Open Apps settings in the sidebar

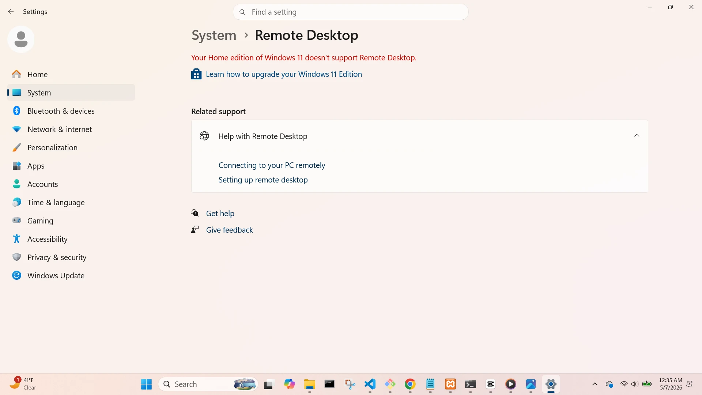(71, 166)
